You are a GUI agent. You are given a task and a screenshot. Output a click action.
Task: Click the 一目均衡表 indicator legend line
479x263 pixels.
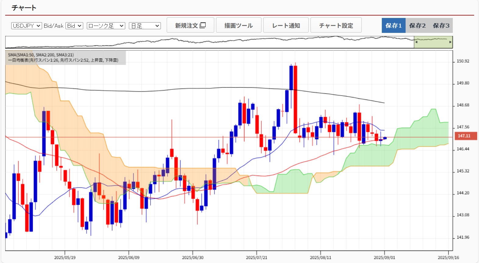tap(63, 60)
